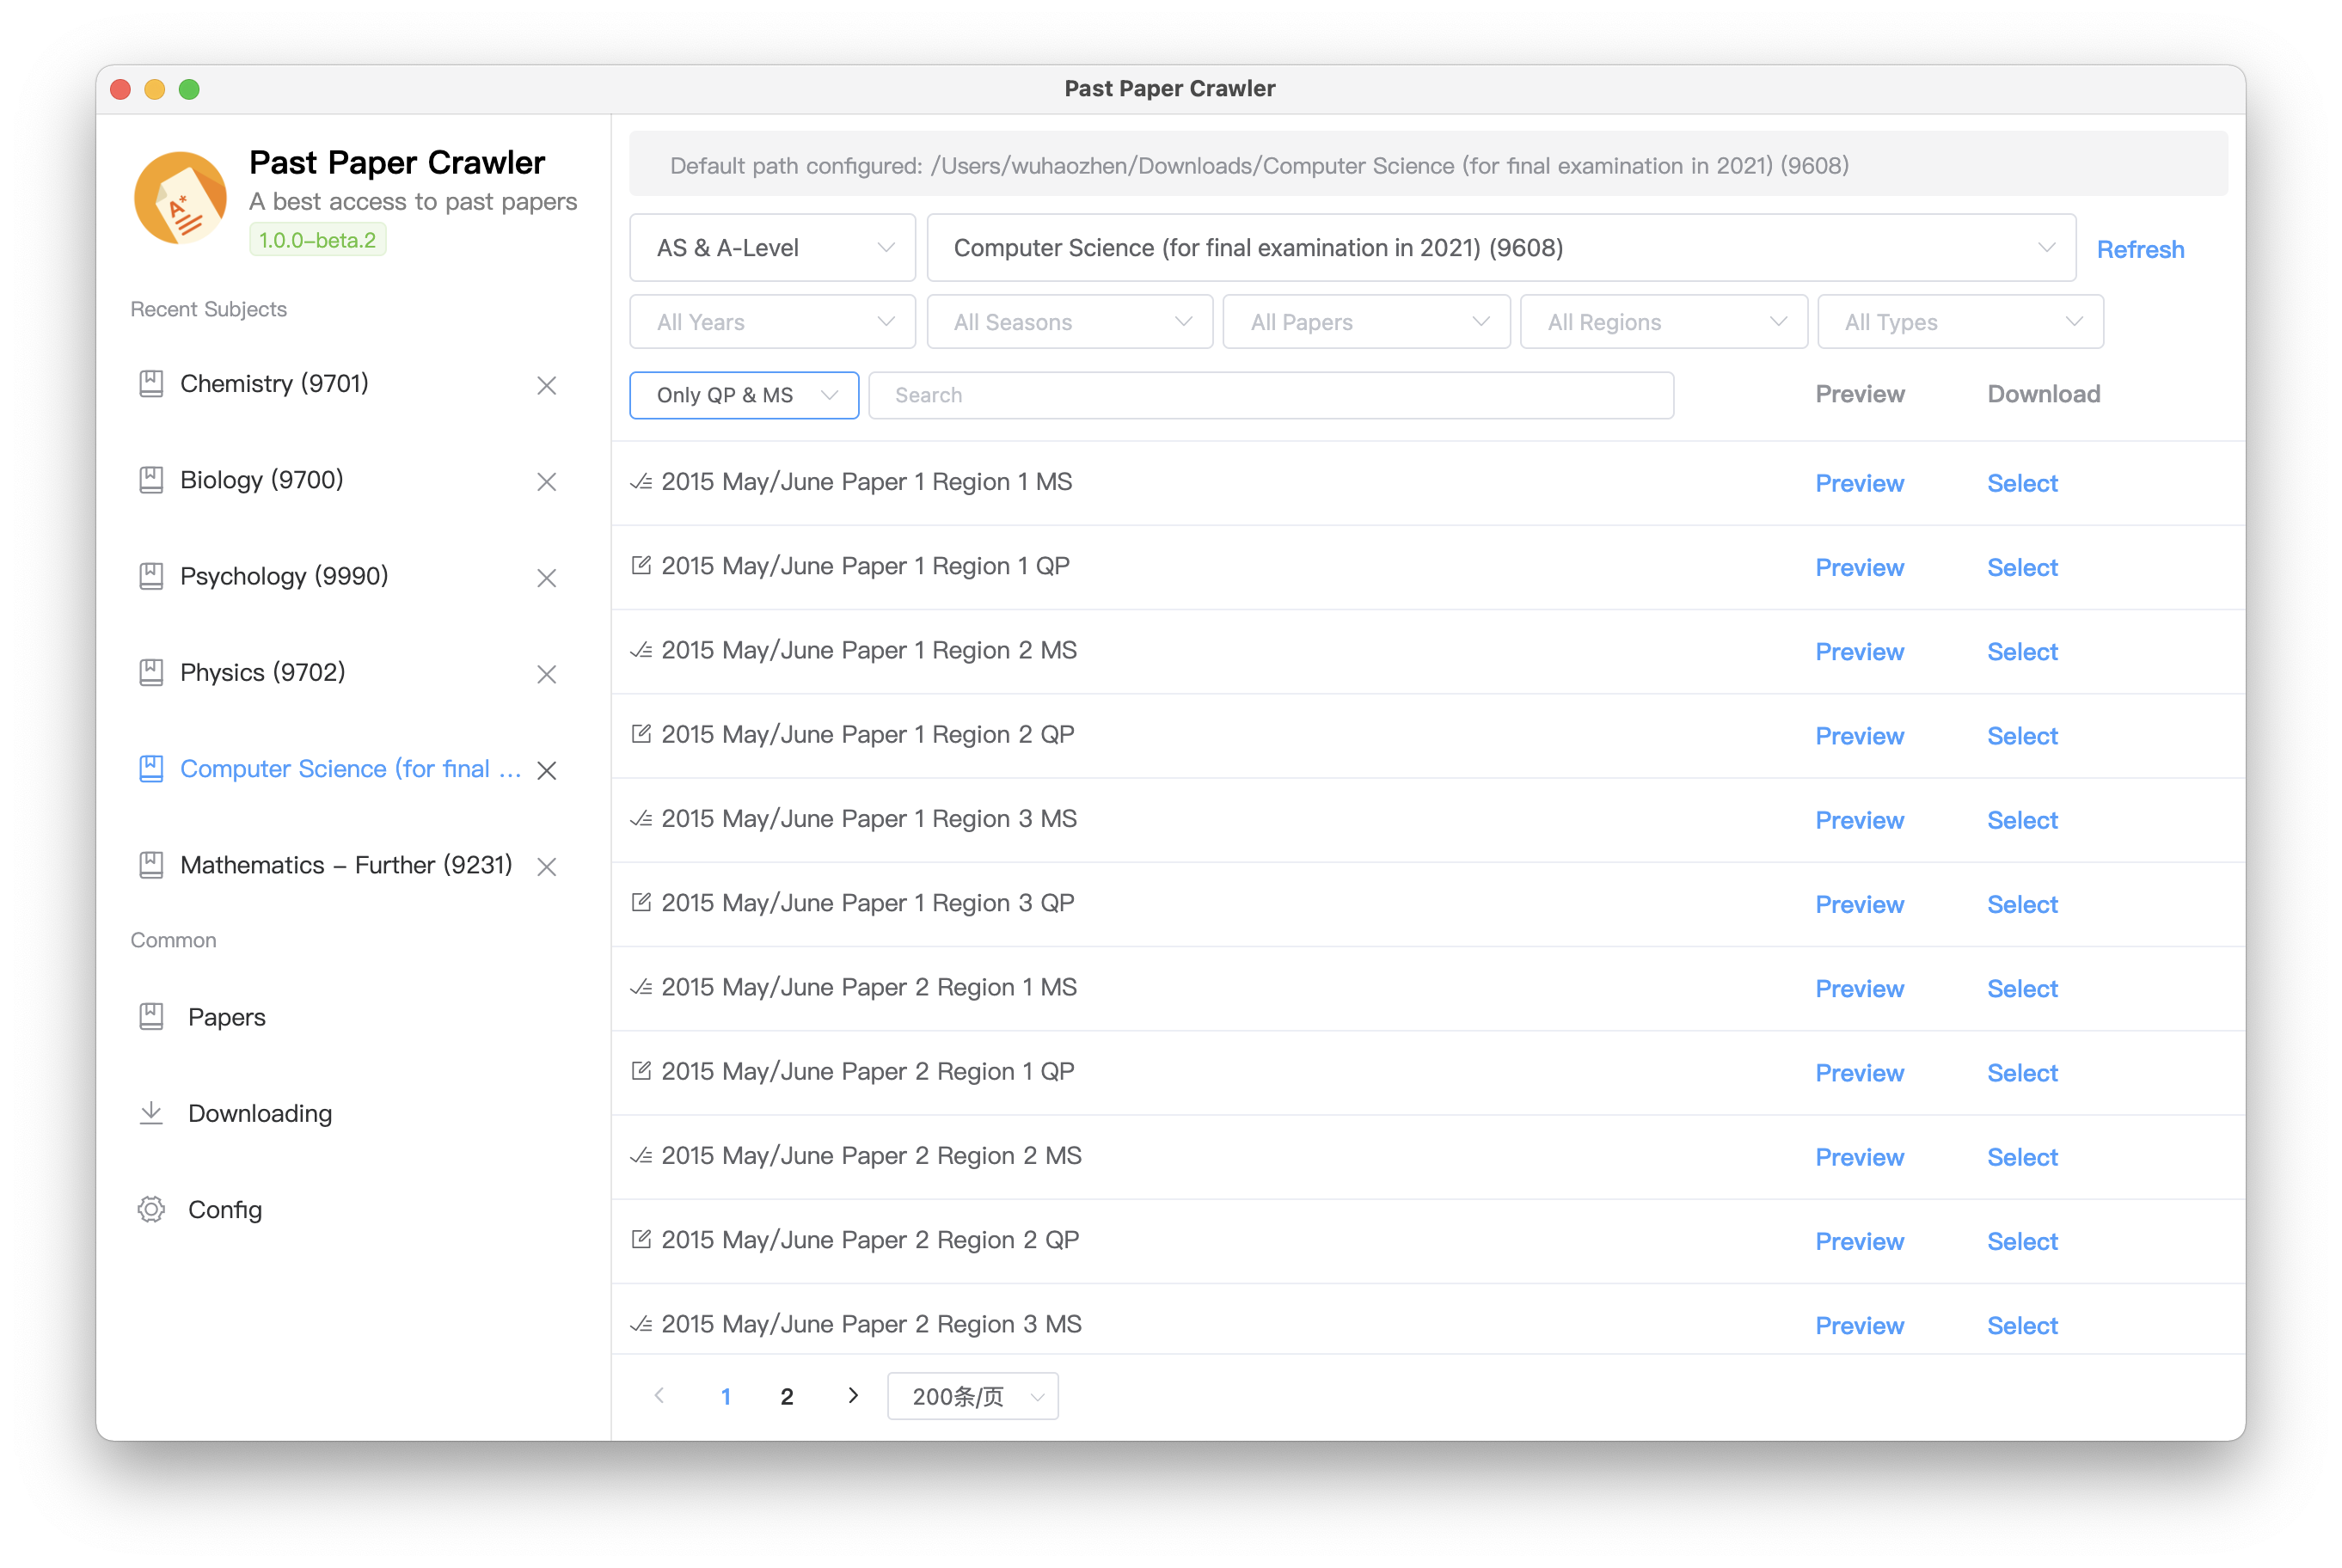Click the Papers sidebar icon
This screenshot has width=2342, height=1568.
(x=154, y=1017)
